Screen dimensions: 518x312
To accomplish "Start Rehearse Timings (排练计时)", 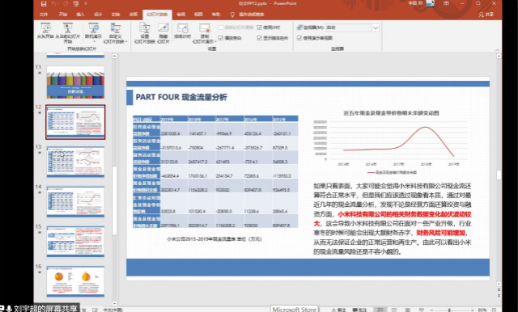I will click(x=182, y=31).
